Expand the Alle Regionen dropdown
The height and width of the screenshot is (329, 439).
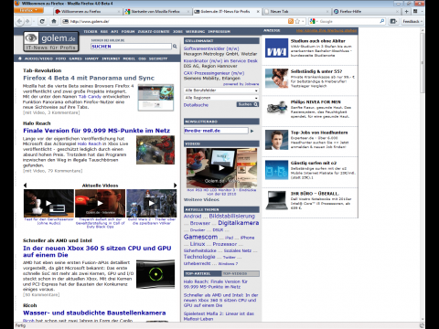pyautogui.click(x=221, y=98)
